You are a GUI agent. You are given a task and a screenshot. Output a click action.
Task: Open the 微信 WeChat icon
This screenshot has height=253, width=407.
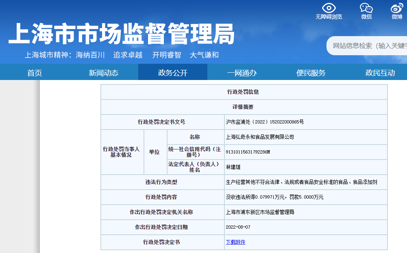click(366, 8)
